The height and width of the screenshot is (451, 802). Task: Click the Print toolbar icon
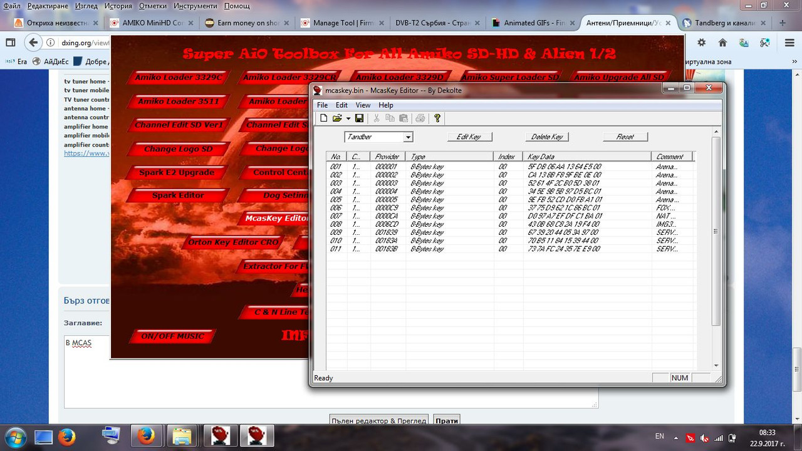pos(420,118)
